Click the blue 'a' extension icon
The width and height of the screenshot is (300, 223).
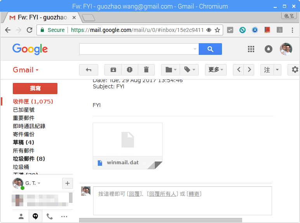pos(255,30)
